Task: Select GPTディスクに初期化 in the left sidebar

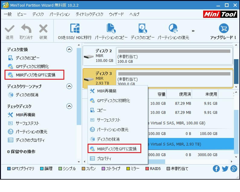Action: 28,66
